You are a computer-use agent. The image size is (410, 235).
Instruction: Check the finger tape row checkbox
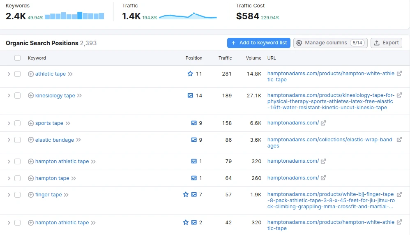point(18,195)
